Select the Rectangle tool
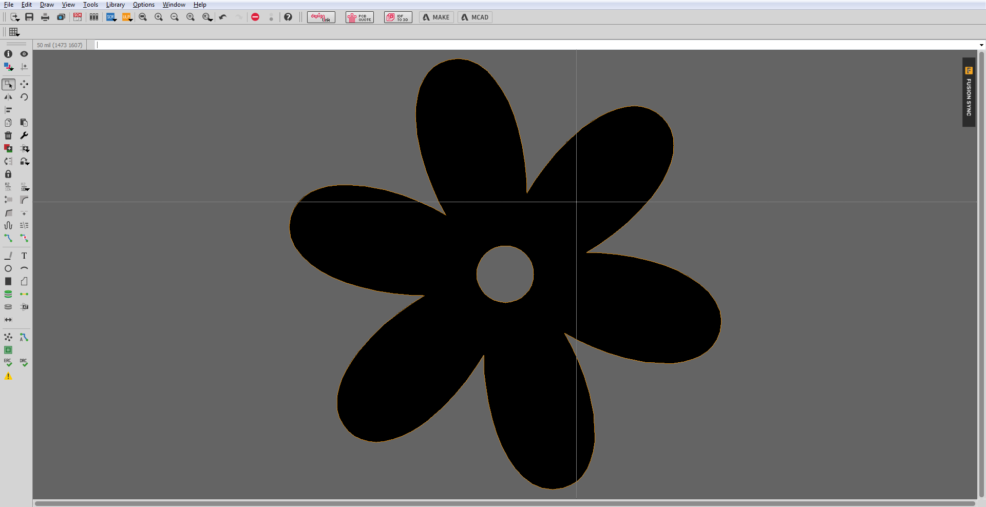Screen dimensions: 986x507 [x=8, y=281]
